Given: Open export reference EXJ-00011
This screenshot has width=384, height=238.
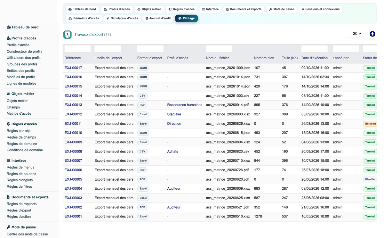Looking at the screenshot, I should coord(73,124).
